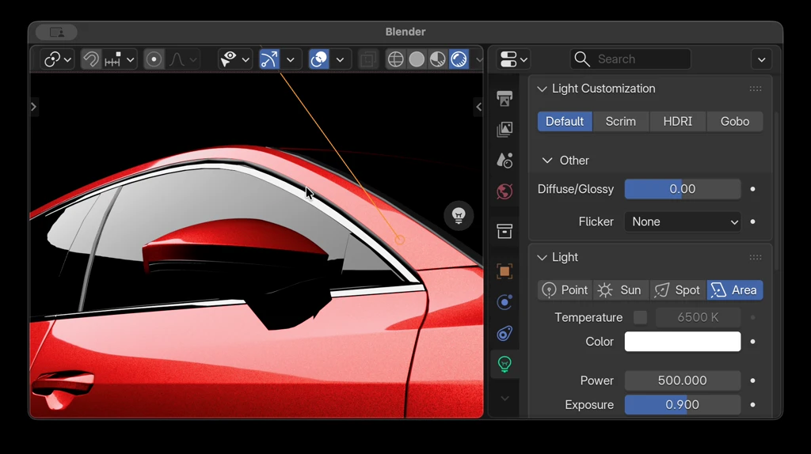Expand the viewport left toolbar arrow
Viewport: 811px width, 454px height.
[33, 107]
